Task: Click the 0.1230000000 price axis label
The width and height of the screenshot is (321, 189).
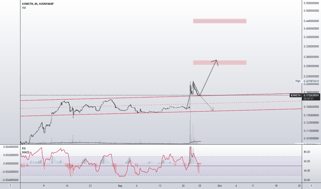Action: (311, 123)
